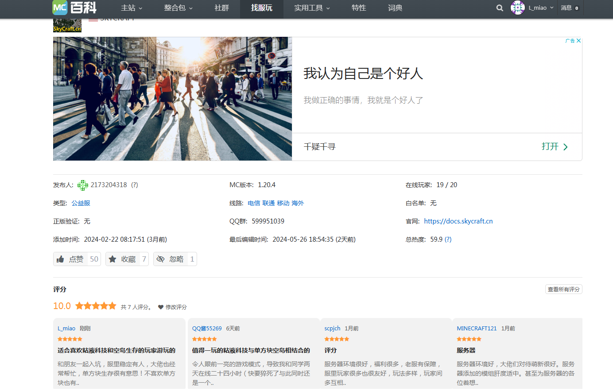Click the (?) beside 总热度 59.9

(448, 239)
